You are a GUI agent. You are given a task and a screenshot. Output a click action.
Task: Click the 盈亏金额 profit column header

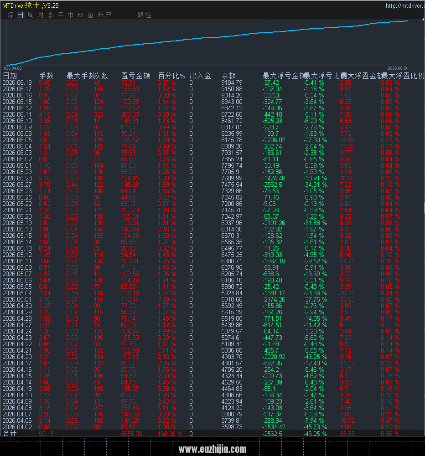(135, 76)
